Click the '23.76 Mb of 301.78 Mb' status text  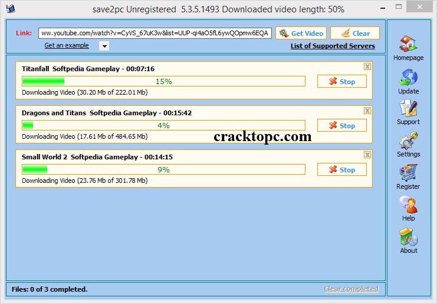pyautogui.click(x=113, y=181)
